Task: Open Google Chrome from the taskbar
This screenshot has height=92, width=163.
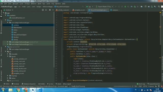Action: (x=18, y=90)
